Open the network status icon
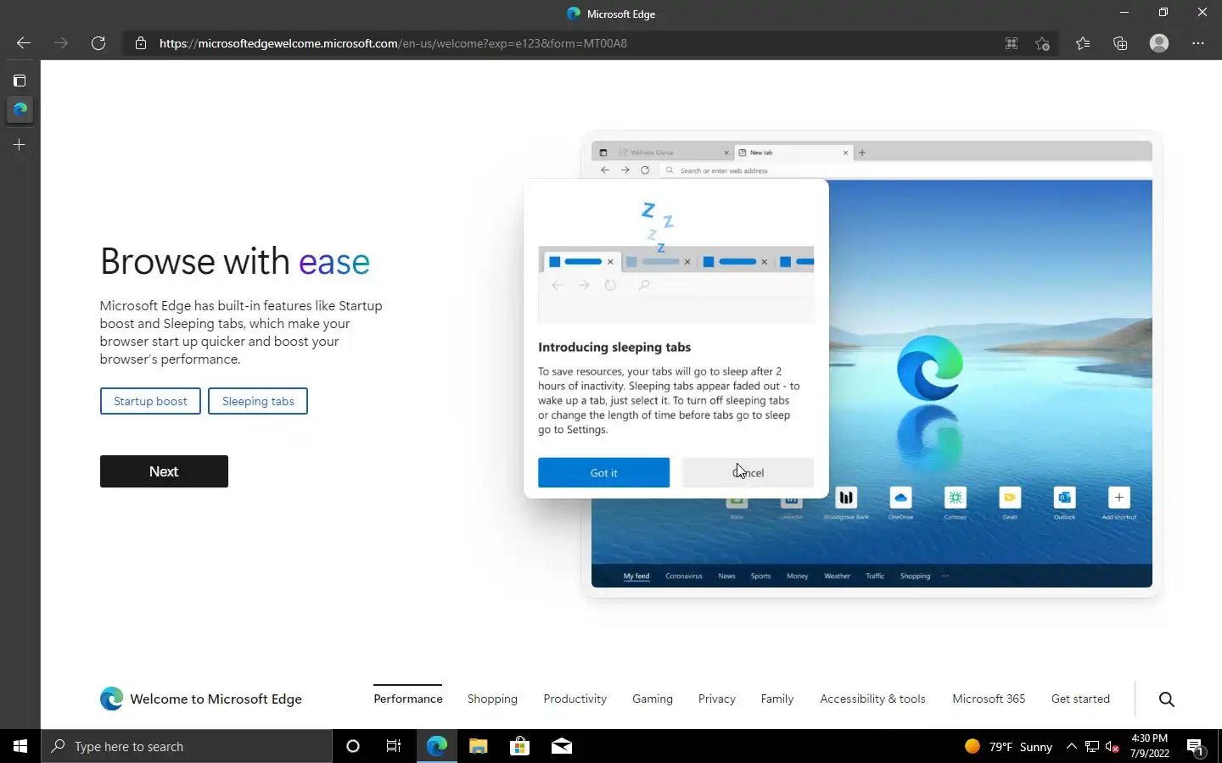1222x763 pixels. coord(1092,746)
